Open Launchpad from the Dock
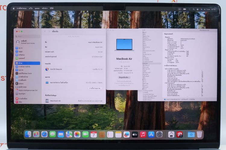The width and height of the screenshot is (226, 150). click(x=36, y=134)
